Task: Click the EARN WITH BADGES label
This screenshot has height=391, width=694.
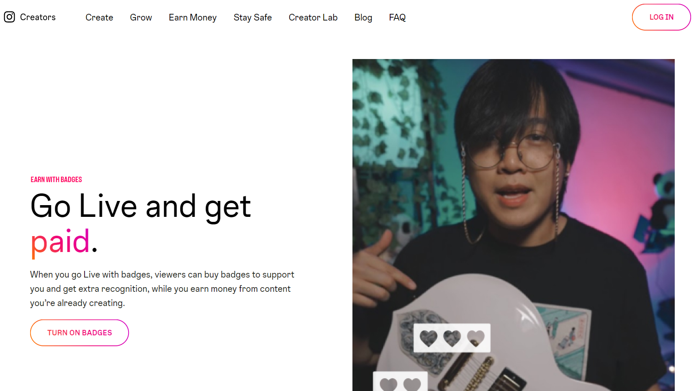Action: 56,180
